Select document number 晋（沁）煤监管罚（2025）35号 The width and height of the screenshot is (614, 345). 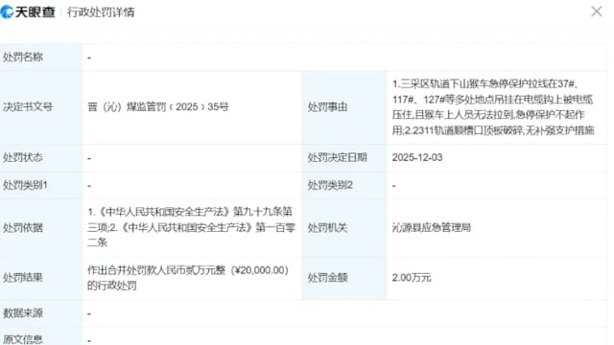(x=157, y=106)
